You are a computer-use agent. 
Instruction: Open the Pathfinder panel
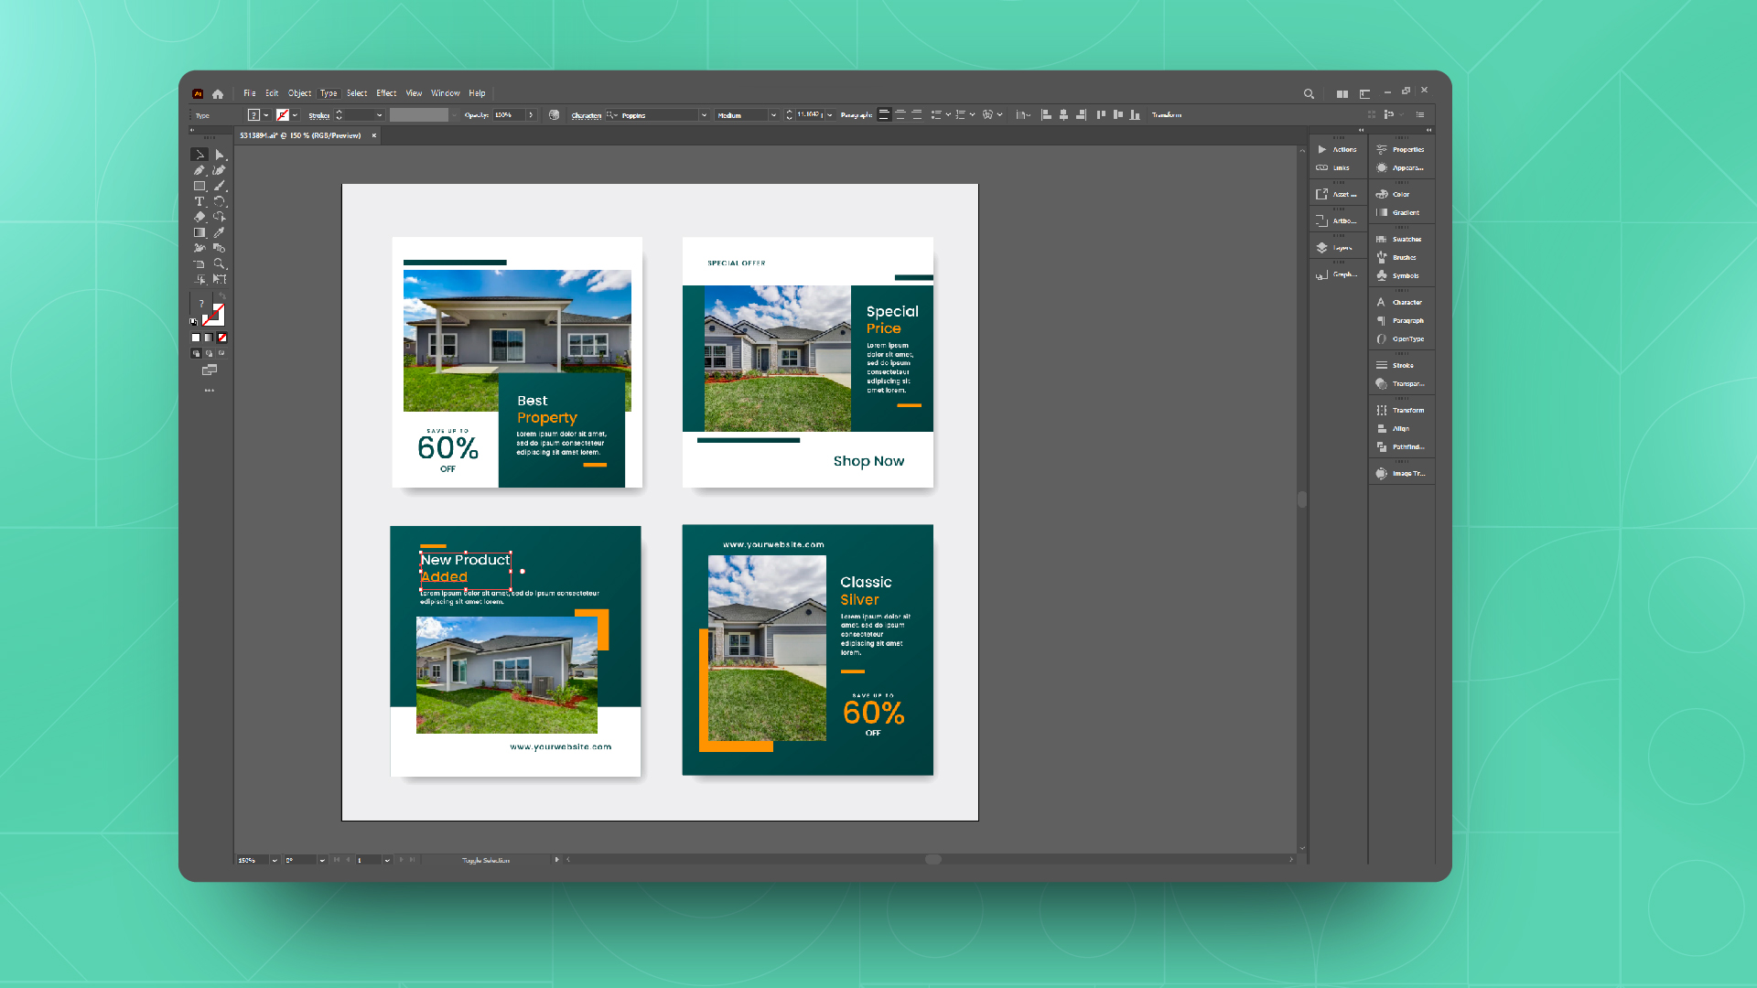[1401, 447]
